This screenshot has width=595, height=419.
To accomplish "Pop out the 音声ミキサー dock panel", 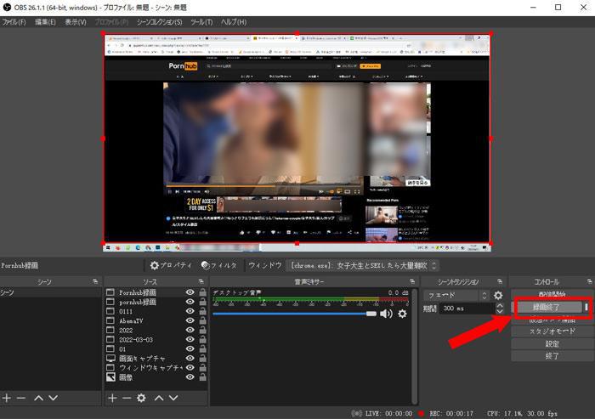I will 412,281.
